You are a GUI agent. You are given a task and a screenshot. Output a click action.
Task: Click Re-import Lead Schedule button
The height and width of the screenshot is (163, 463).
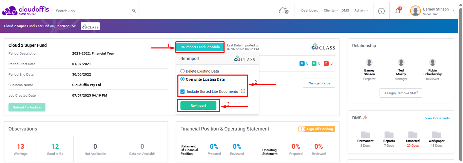point(200,47)
